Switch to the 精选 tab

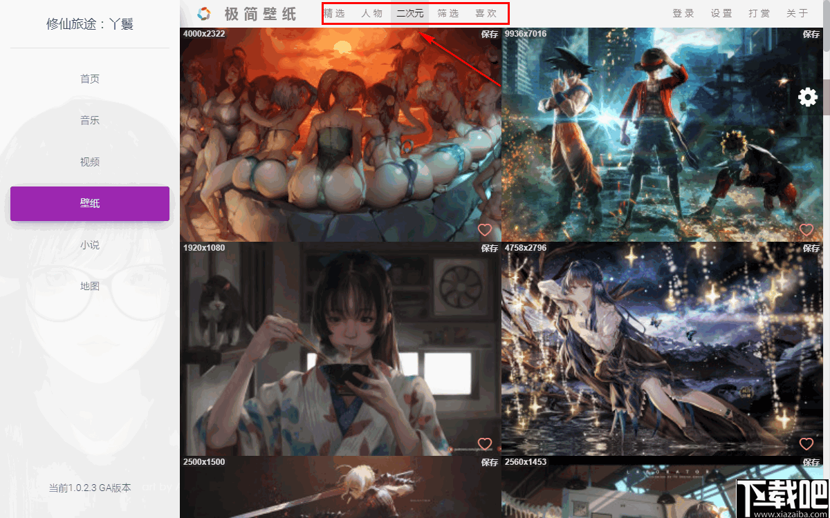(335, 13)
